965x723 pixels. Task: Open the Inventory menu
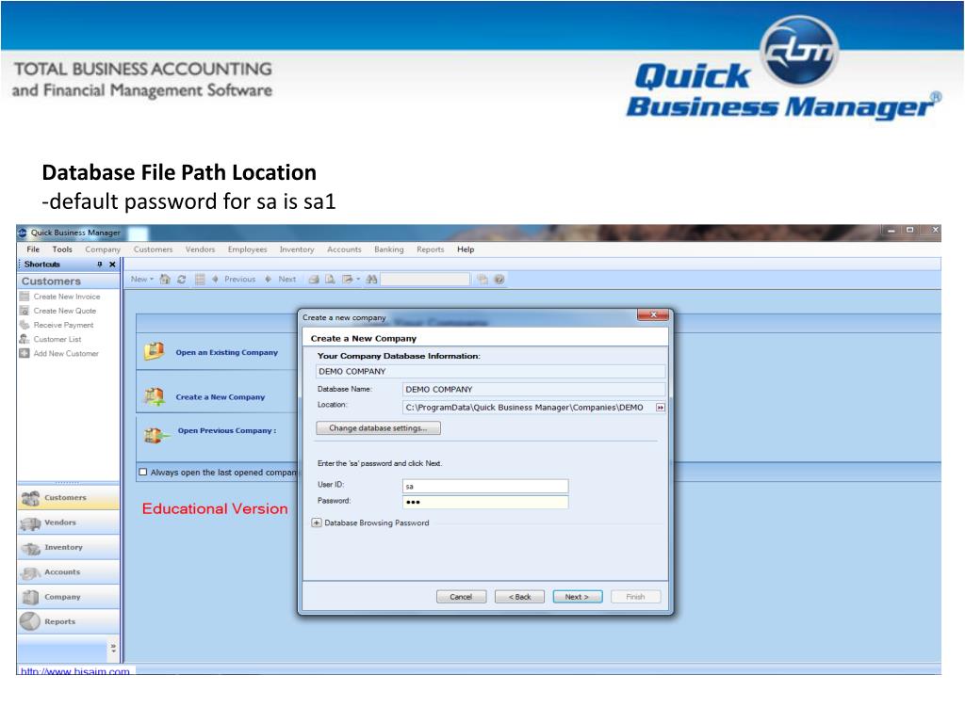click(x=297, y=249)
